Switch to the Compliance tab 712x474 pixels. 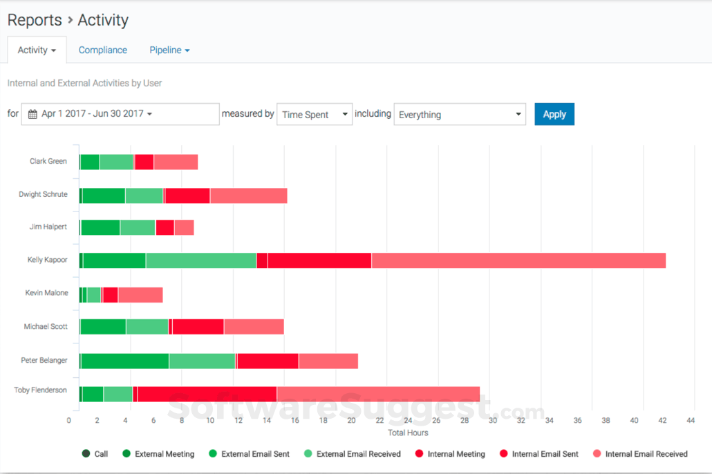pyautogui.click(x=102, y=50)
